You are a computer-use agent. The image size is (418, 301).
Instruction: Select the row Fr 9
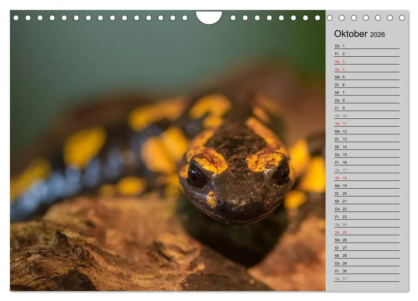coord(367,108)
